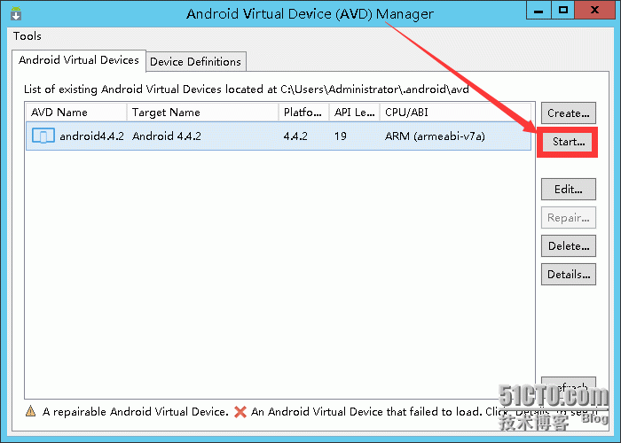Click the API Level column header
Viewport: 621px width, 443px height.
(355, 113)
